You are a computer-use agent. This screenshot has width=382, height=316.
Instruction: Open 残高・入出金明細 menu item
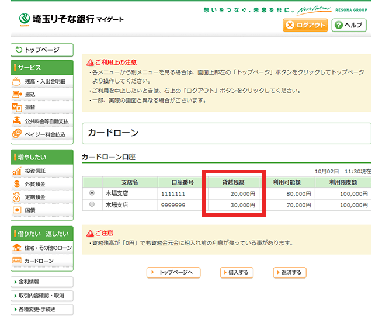pos(42,81)
